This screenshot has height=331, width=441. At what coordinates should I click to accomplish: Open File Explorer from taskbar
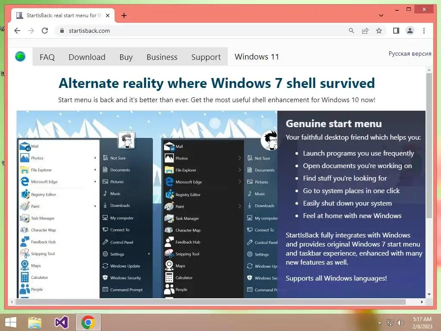[34, 322]
